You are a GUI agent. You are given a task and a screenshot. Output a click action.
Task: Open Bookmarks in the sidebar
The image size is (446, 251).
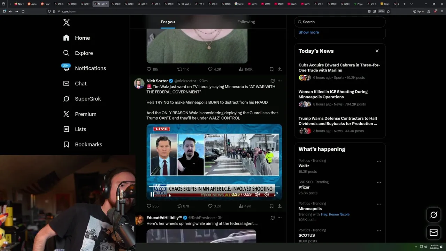pyautogui.click(x=83, y=144)
